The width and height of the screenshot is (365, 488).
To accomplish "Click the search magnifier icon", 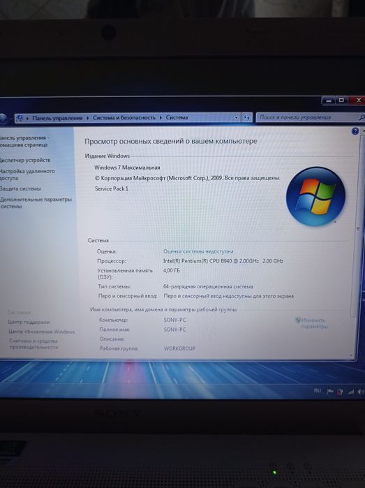I will (x=361, y=117).
